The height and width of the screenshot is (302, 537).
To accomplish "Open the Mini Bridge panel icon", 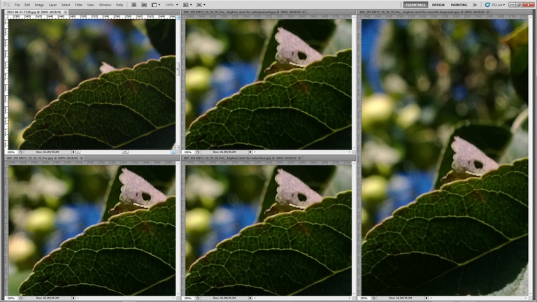I will click(143, 5).
